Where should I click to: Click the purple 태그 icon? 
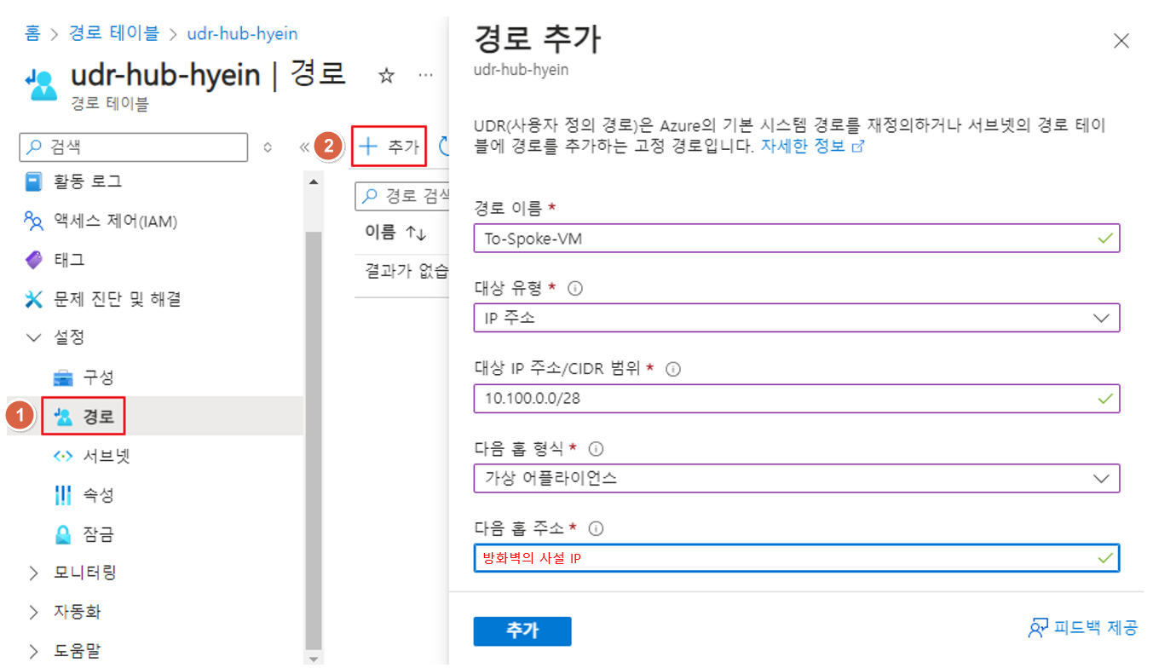coord(34,261)
